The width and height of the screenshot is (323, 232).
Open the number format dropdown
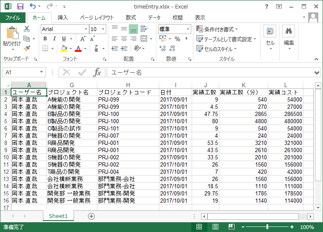pos(188,29)
